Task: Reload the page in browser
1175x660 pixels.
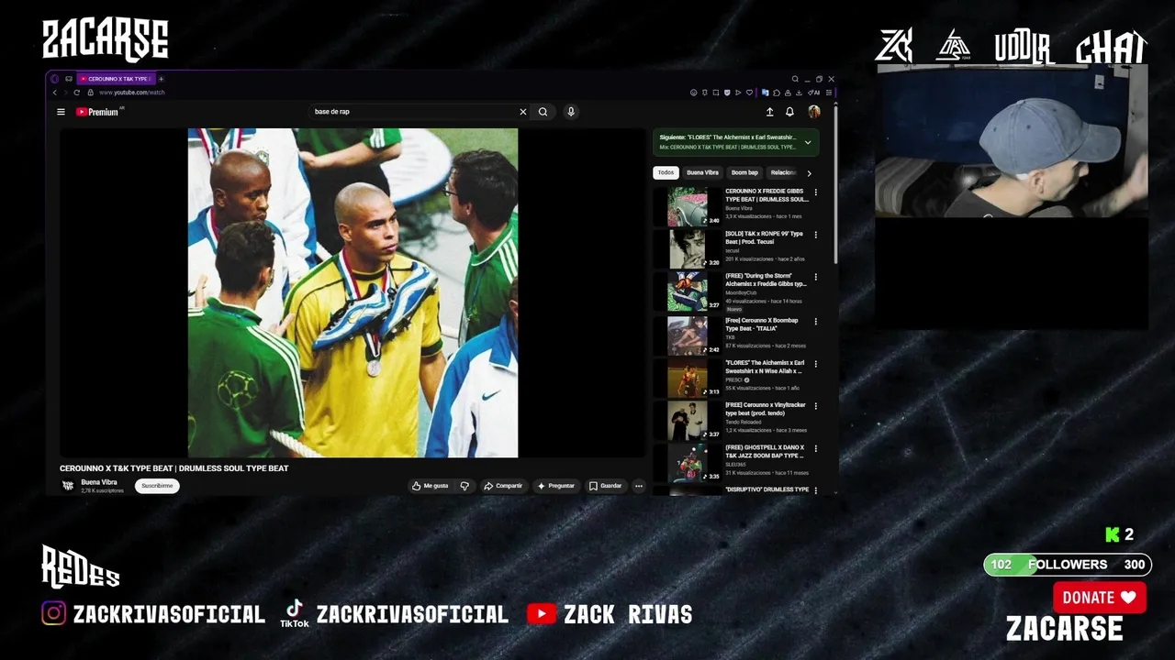Action: coord(76,93)
